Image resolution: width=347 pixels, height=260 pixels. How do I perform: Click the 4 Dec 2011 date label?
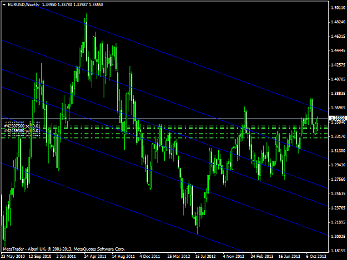[x=149, y=257]
